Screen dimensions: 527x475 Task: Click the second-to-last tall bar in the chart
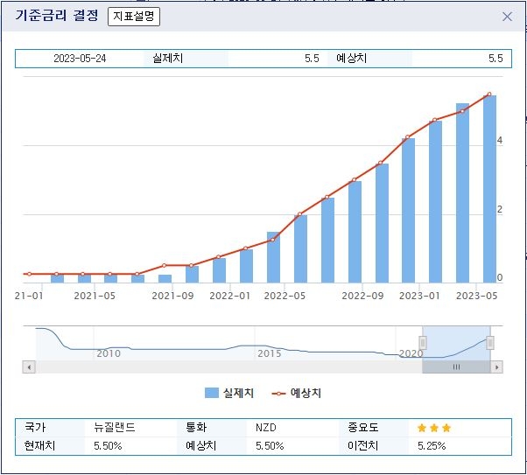pyautogui.click(x=462, y=193)
